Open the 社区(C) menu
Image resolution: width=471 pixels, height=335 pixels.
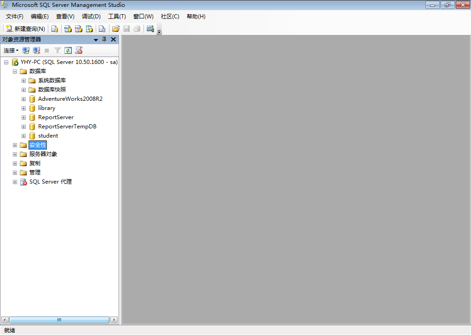point(170,17)
